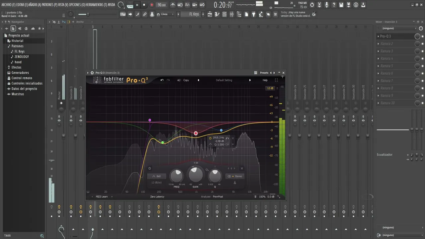
Task: Open Presets in the plugin wrapper
Action: [x=264, y=73]
